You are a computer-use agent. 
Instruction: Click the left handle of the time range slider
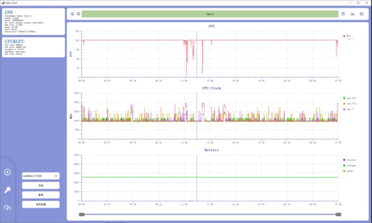[x=82, y=215]
